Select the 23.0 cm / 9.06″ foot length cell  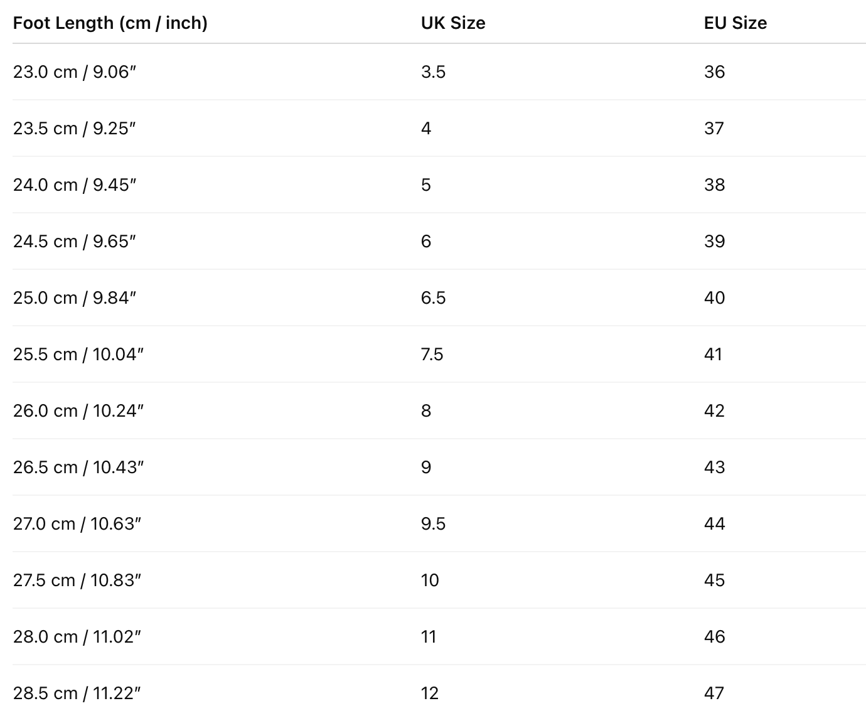coord(75,72)
